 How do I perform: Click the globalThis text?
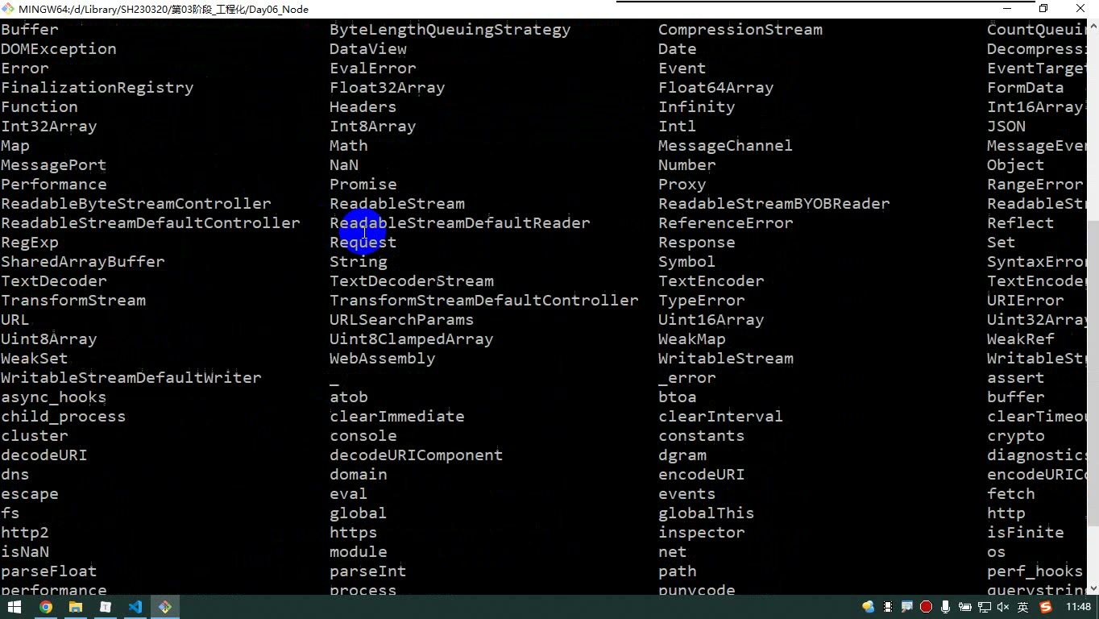click(706, 513)
